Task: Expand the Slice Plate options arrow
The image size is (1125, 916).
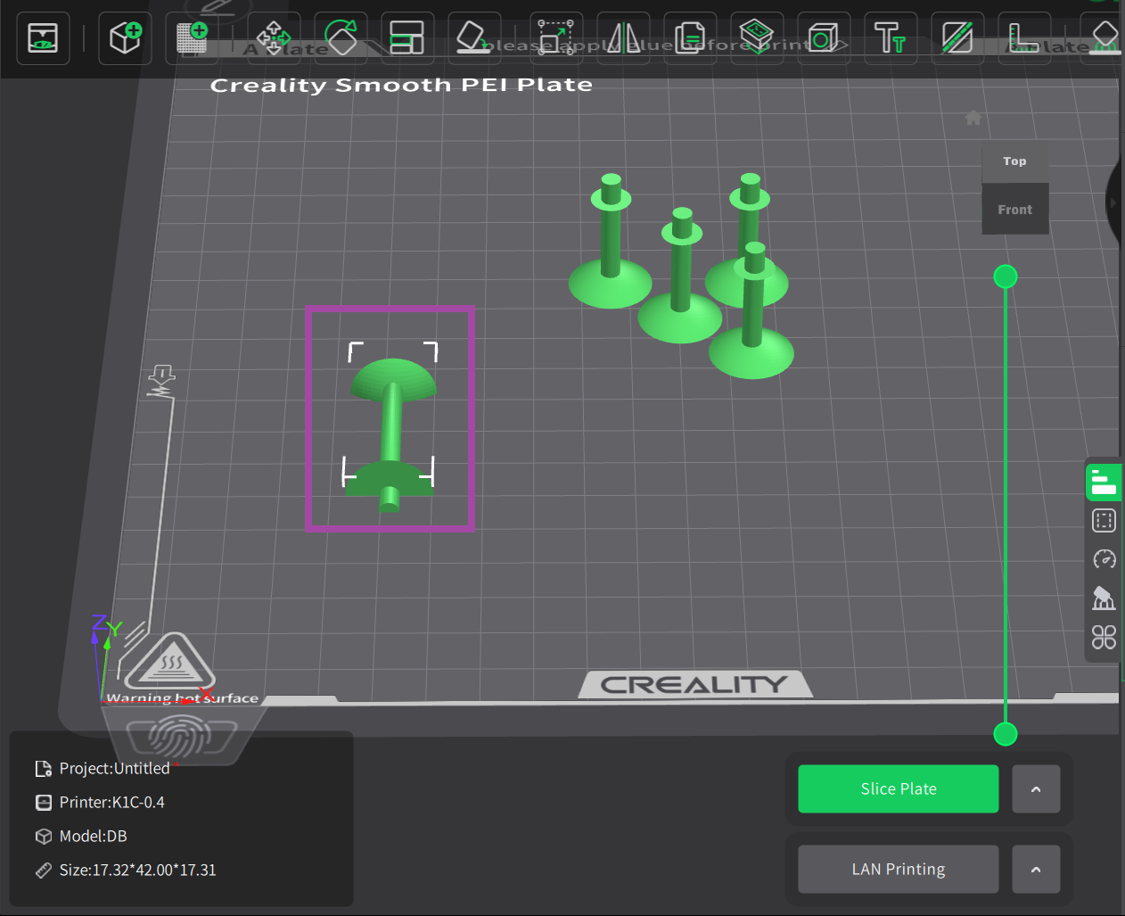Action: click(x=1036, y=789)
